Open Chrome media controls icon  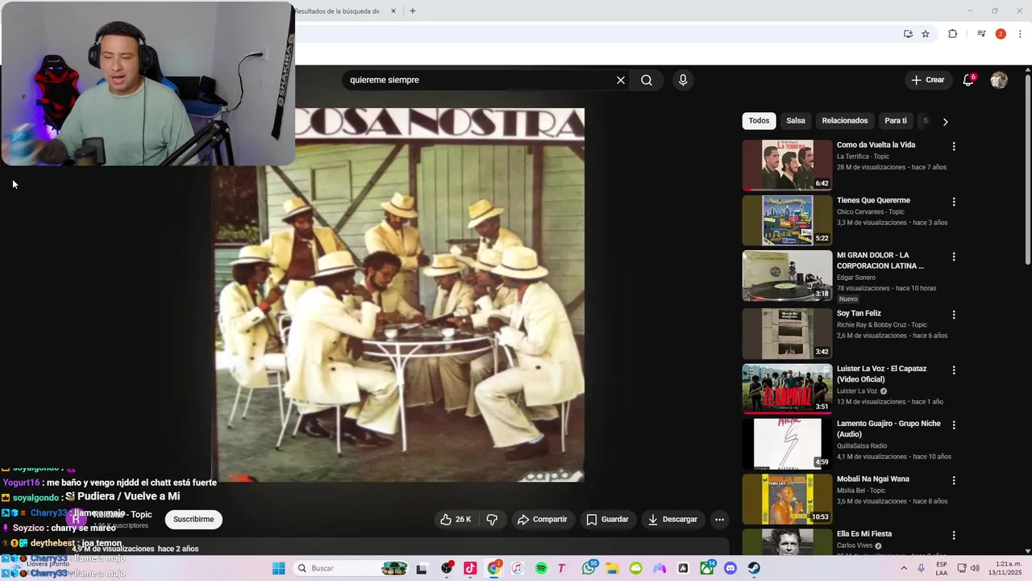[981, 34]
